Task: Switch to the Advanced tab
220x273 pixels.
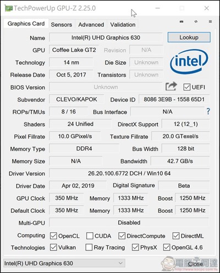Action: pos(91,25)
